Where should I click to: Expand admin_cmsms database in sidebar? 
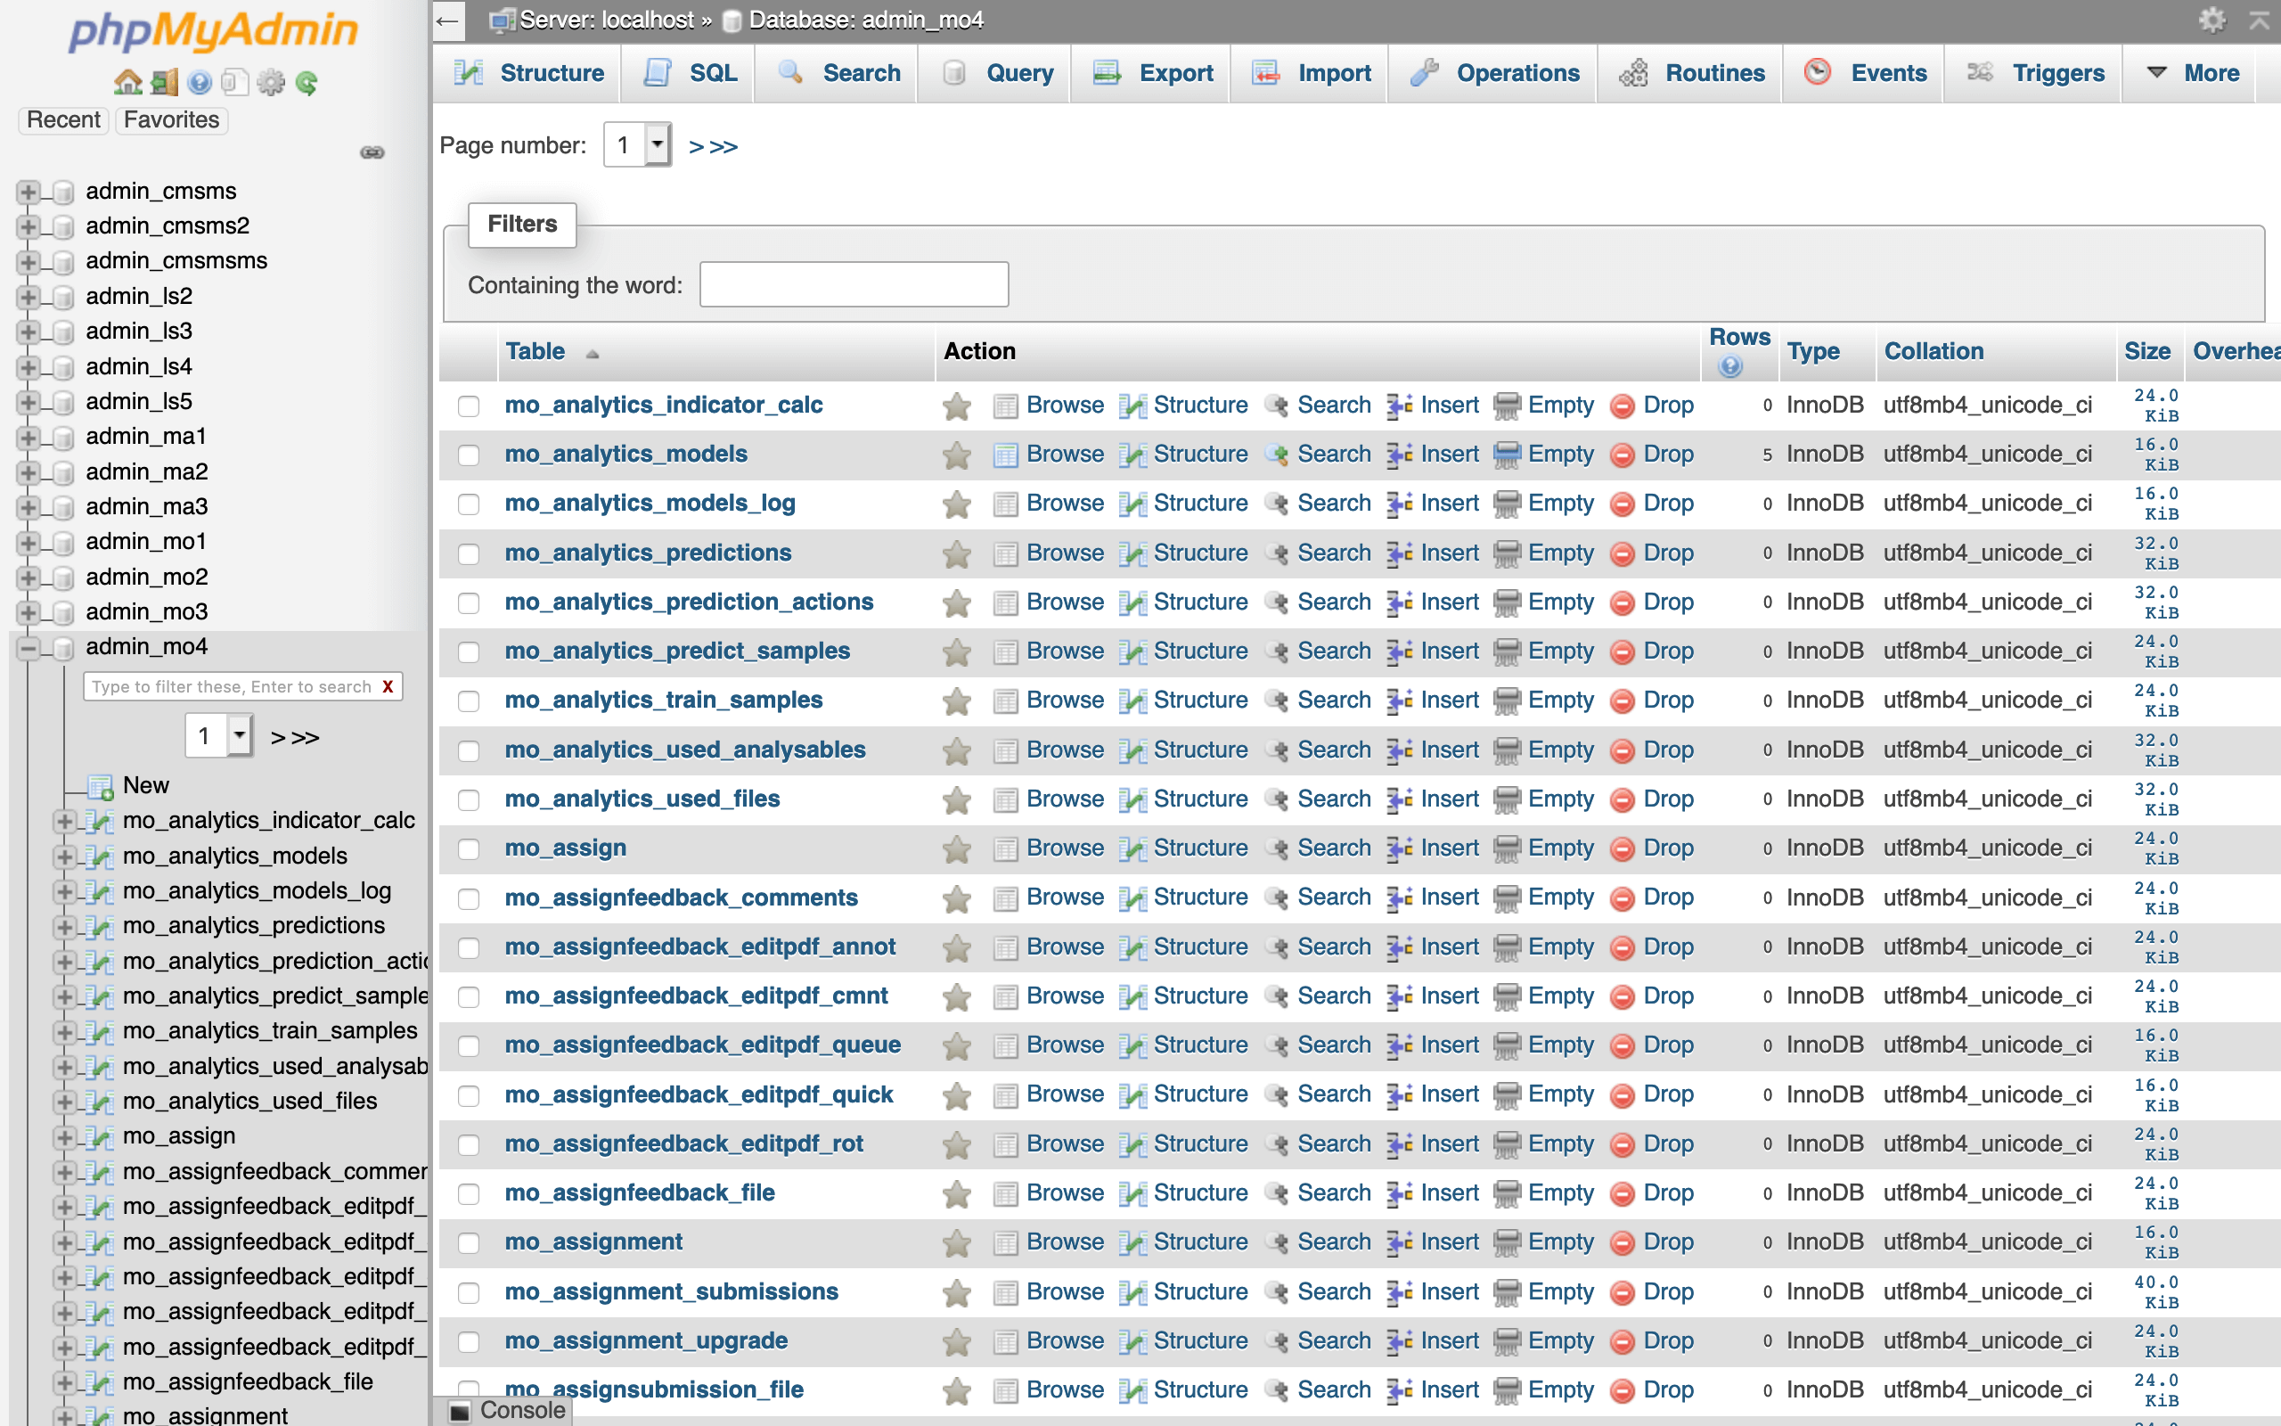tap(29, 191)
